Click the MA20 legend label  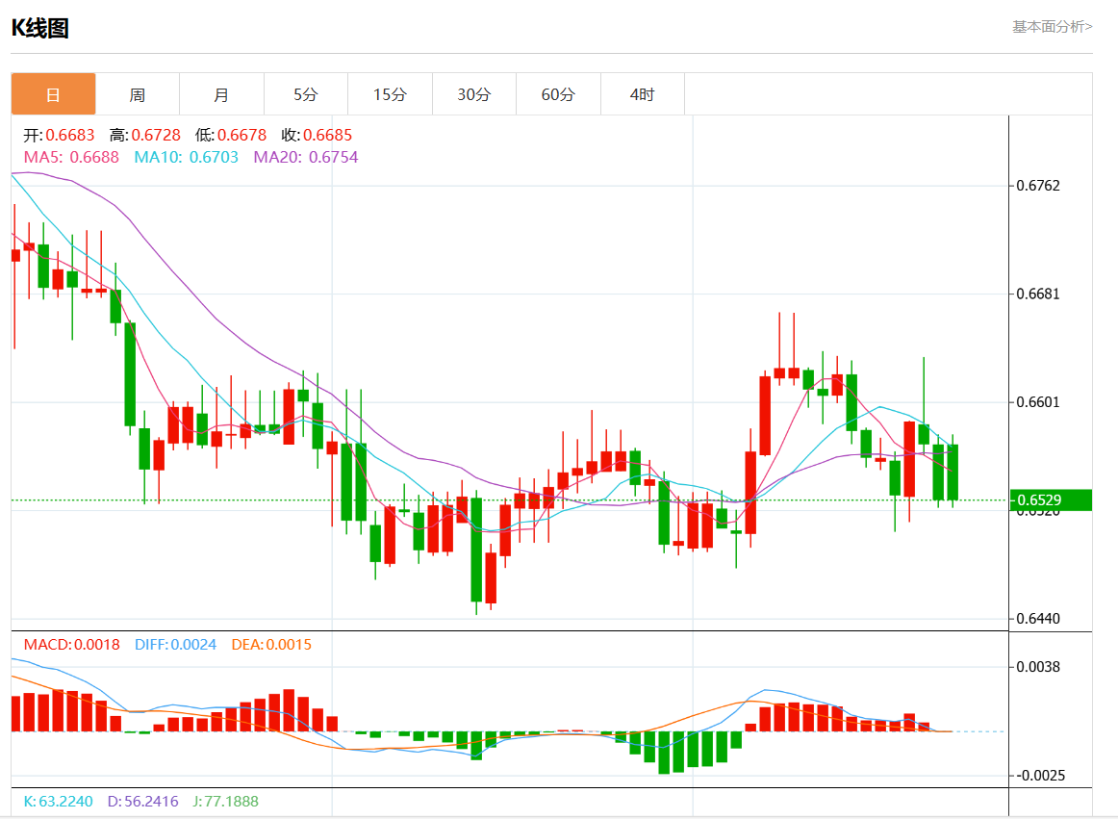(x=305, y=157)
